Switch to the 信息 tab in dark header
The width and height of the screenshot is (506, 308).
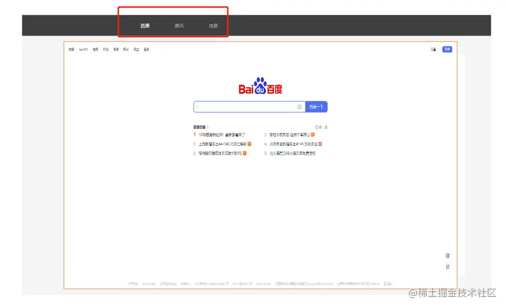pyautogui.click(x=213, y=26)
